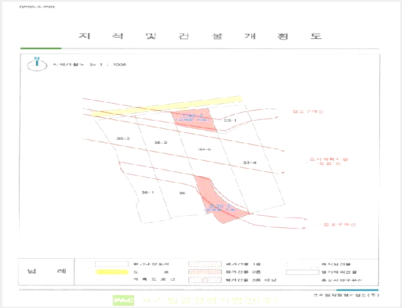Click the north arrow compass symbol

point(37,64)
